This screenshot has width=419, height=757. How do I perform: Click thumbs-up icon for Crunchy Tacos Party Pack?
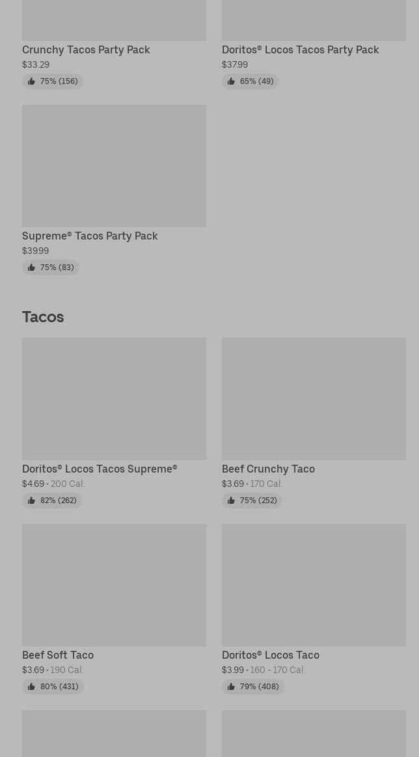pos(31,81)
